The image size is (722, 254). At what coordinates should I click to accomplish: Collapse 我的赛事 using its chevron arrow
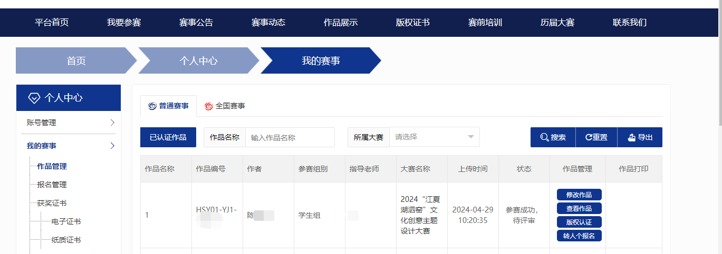(x=112, y=146)
